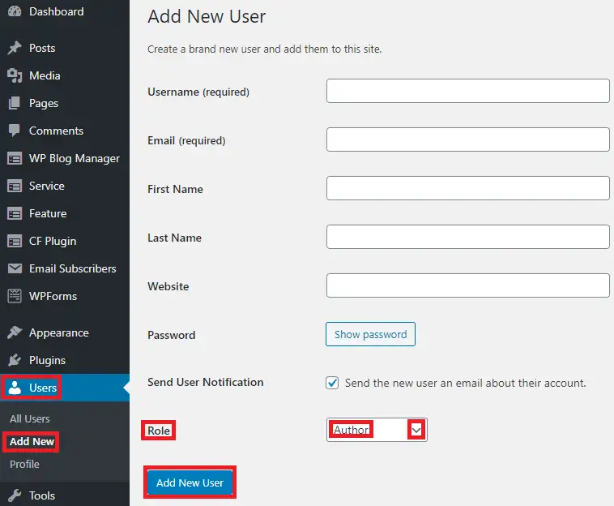Click the Feature menu icon
Image resolution: width=614 pixels, height=506 pixels.
point(15,213)
